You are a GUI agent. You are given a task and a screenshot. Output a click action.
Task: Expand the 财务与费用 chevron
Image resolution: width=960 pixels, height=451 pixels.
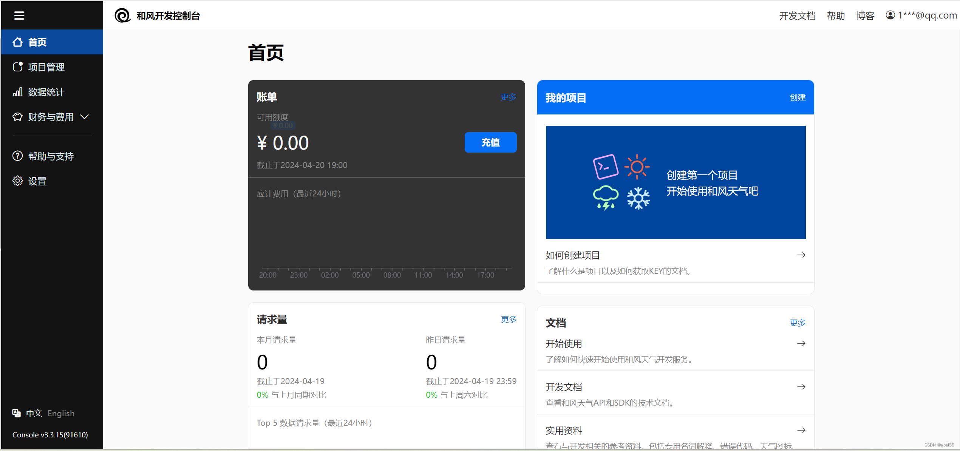pyautogui.click(x=85, y=117)
